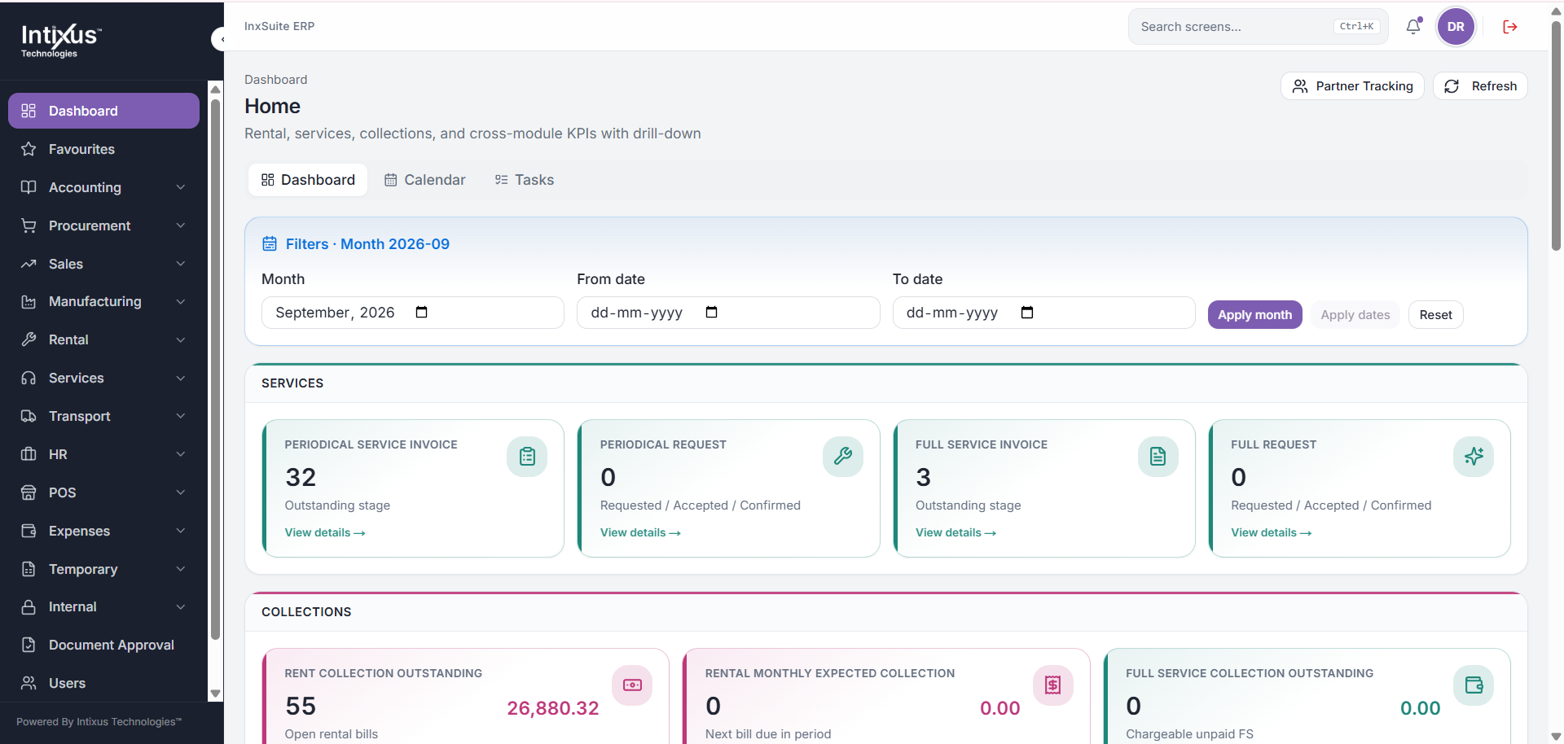Open Users in the sidebar
The height and width of the screenshot is (744, 1564).
103,683
